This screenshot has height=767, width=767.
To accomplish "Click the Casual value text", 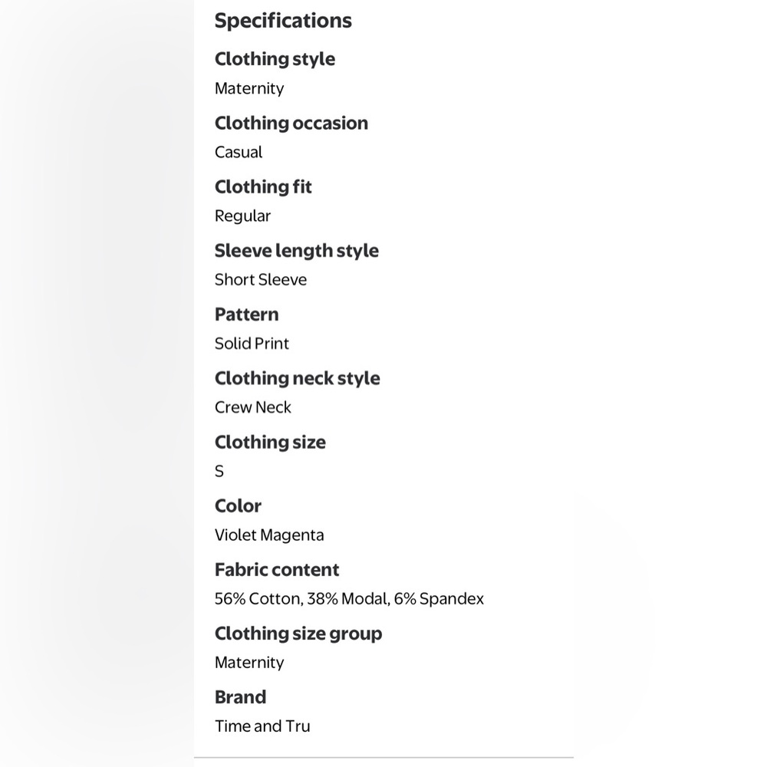I will 239,152.
